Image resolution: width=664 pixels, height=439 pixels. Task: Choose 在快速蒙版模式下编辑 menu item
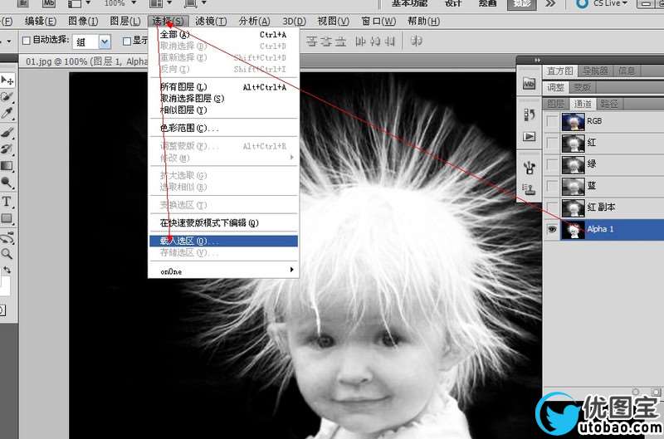click(x=223, y=222)
